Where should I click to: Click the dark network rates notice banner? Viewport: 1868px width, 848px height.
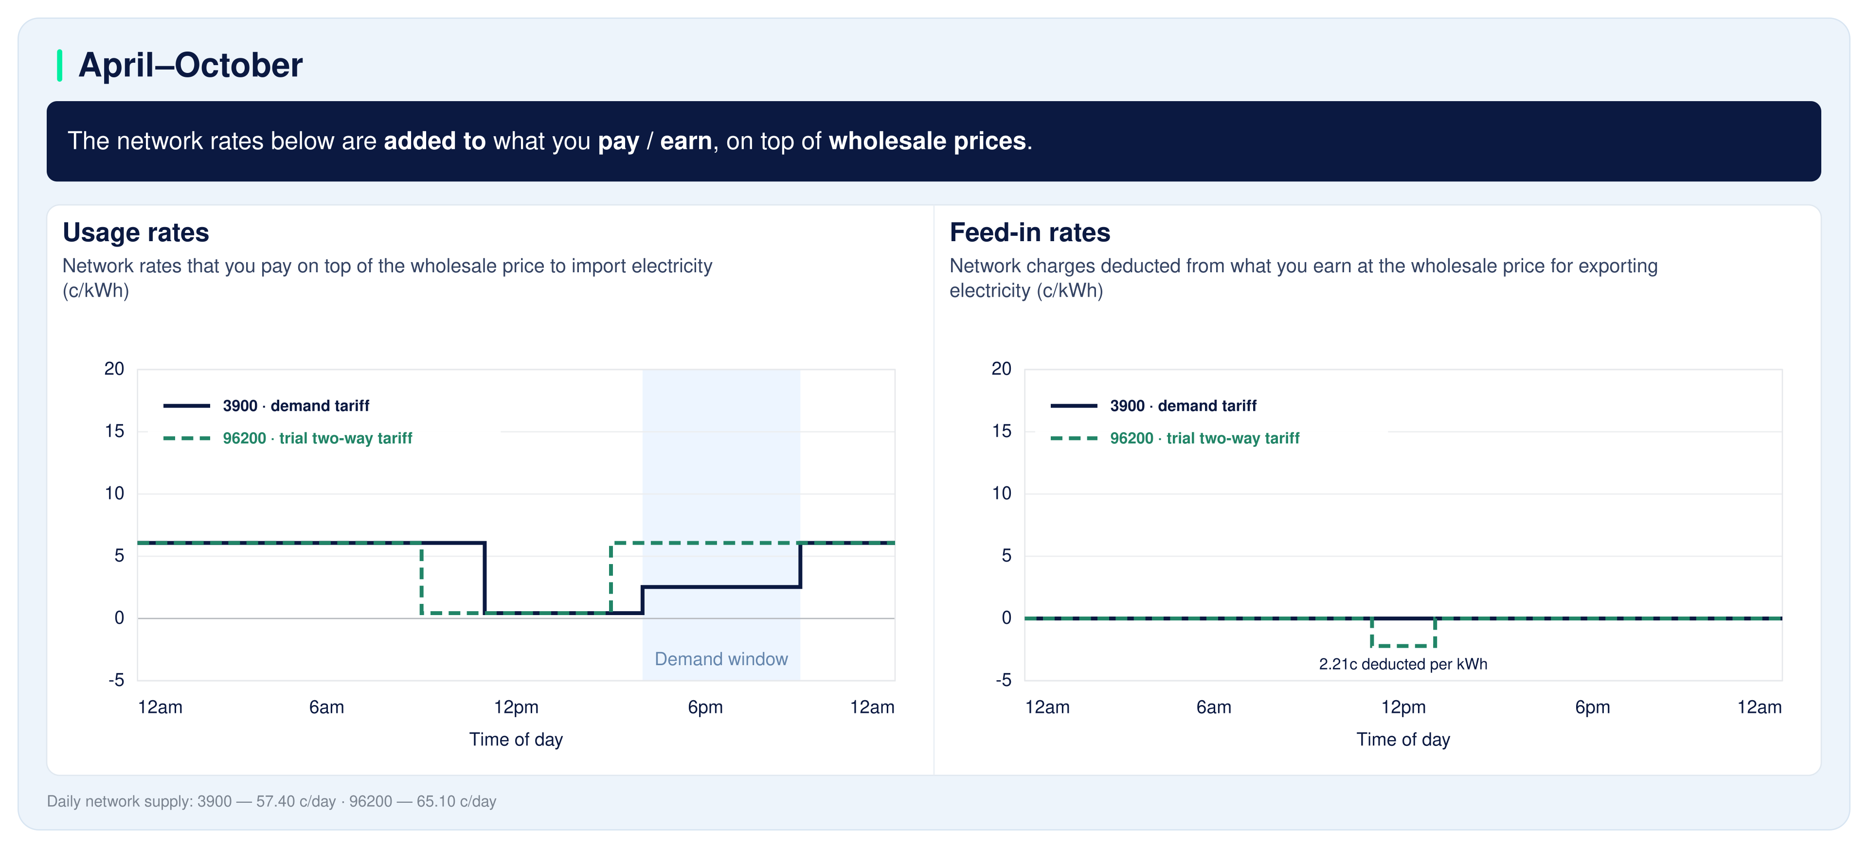click(934, 141)
